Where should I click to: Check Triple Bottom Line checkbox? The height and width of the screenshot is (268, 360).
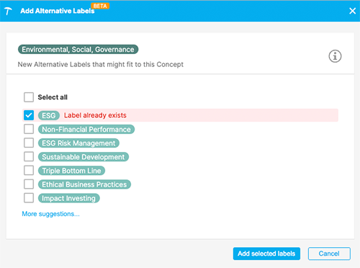click(29, 171)
